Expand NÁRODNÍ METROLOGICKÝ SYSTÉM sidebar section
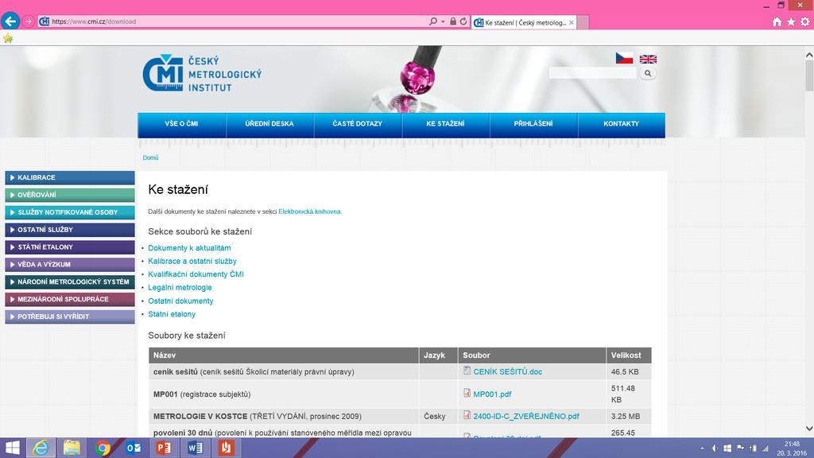The height and width of the screenshot is (458, 814). tap(70, 282)
